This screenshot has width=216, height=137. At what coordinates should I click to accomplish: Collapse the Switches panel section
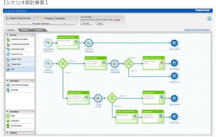click(7, 112)
